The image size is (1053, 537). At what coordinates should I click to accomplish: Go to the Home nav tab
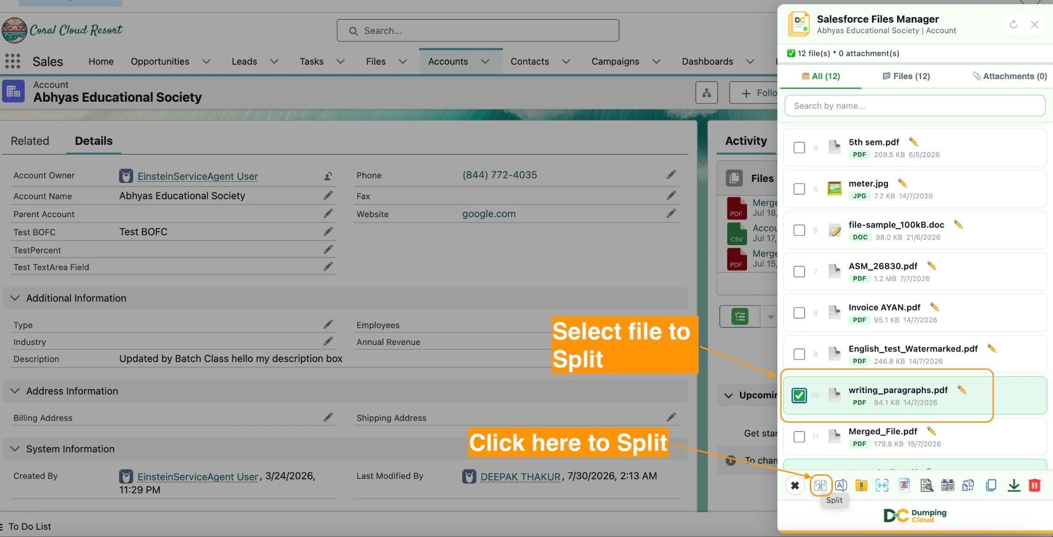pos(101,62)
